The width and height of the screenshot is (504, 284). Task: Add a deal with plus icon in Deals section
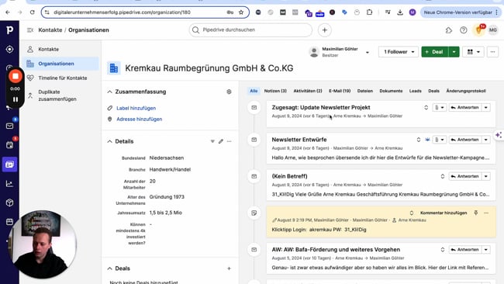click(229, 268)
